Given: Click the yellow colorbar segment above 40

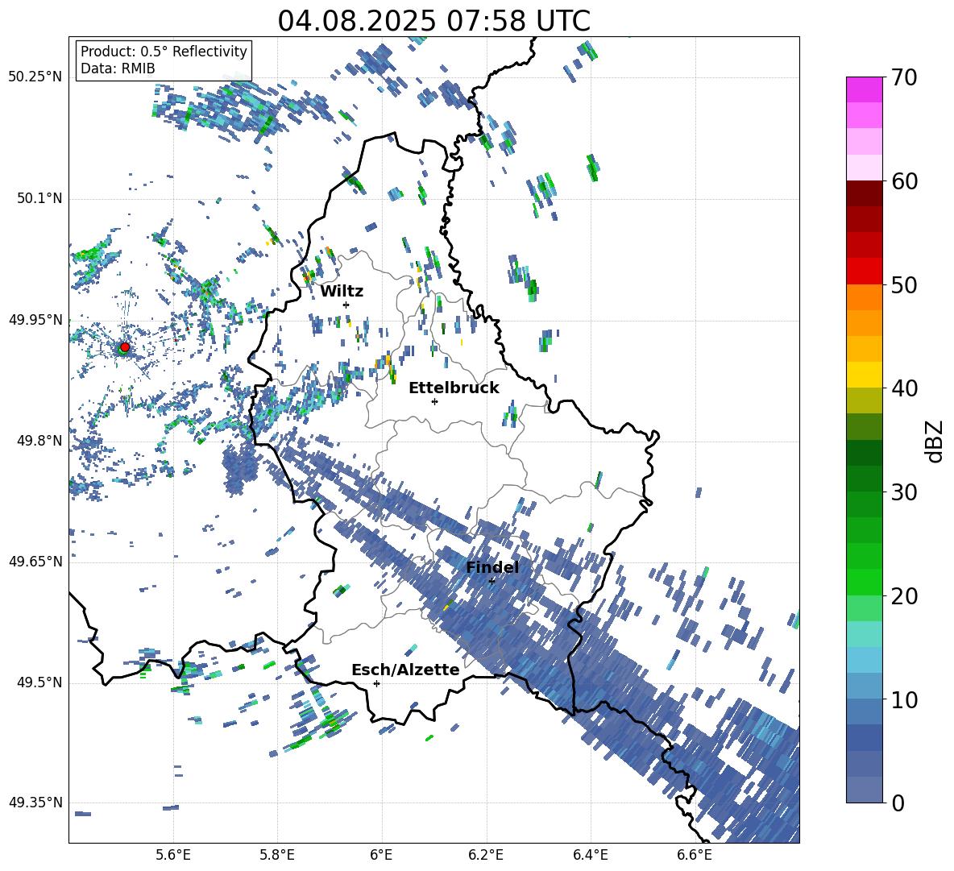Looking at the screenshot, I should [x=864, y=375].
